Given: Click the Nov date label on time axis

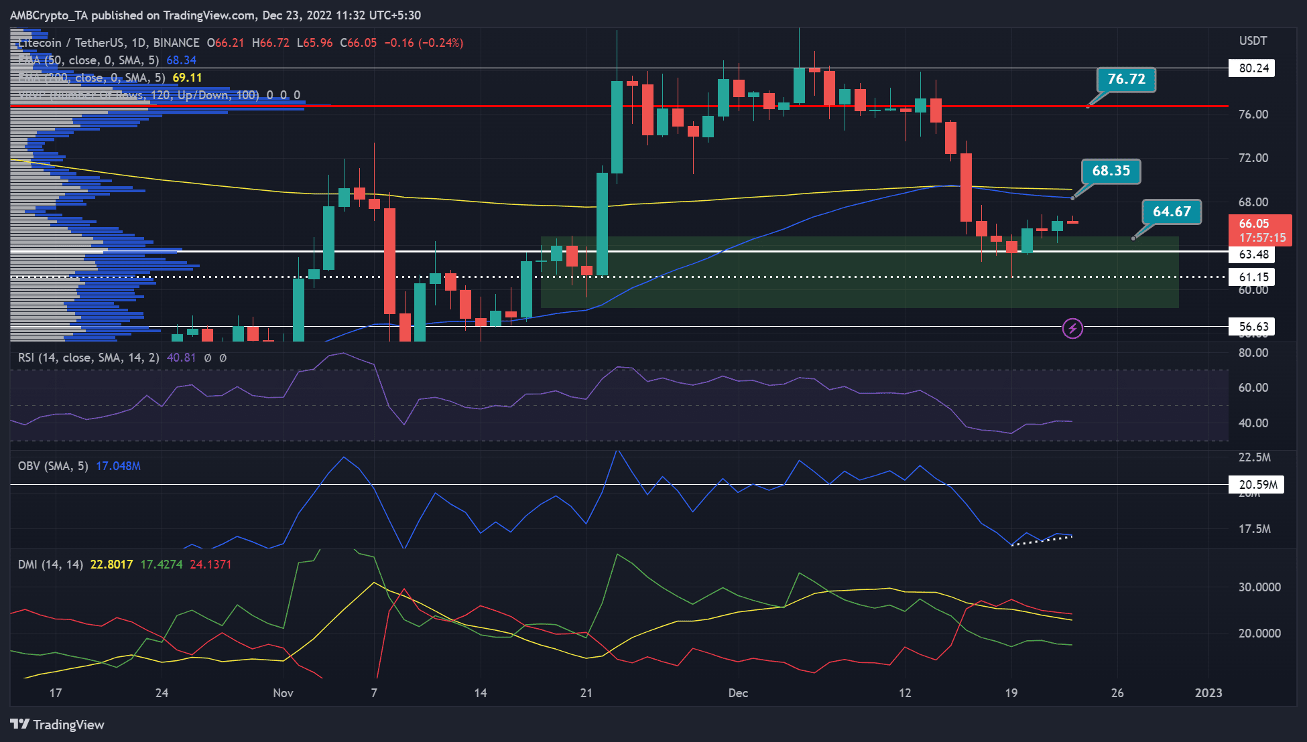Looking at the screenshot, I should pyautogui.click(x=283, y=693).
